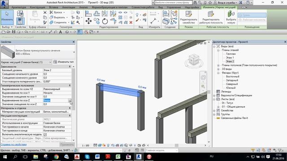This screenshot has width=287, height=161.
Task: Toggle Включить аналитическую модель checkbox
Action: click(x=45, y=135)
